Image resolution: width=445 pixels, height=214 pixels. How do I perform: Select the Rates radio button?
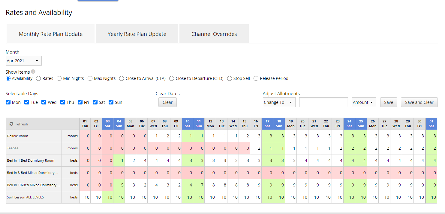[x=39, y=78]
